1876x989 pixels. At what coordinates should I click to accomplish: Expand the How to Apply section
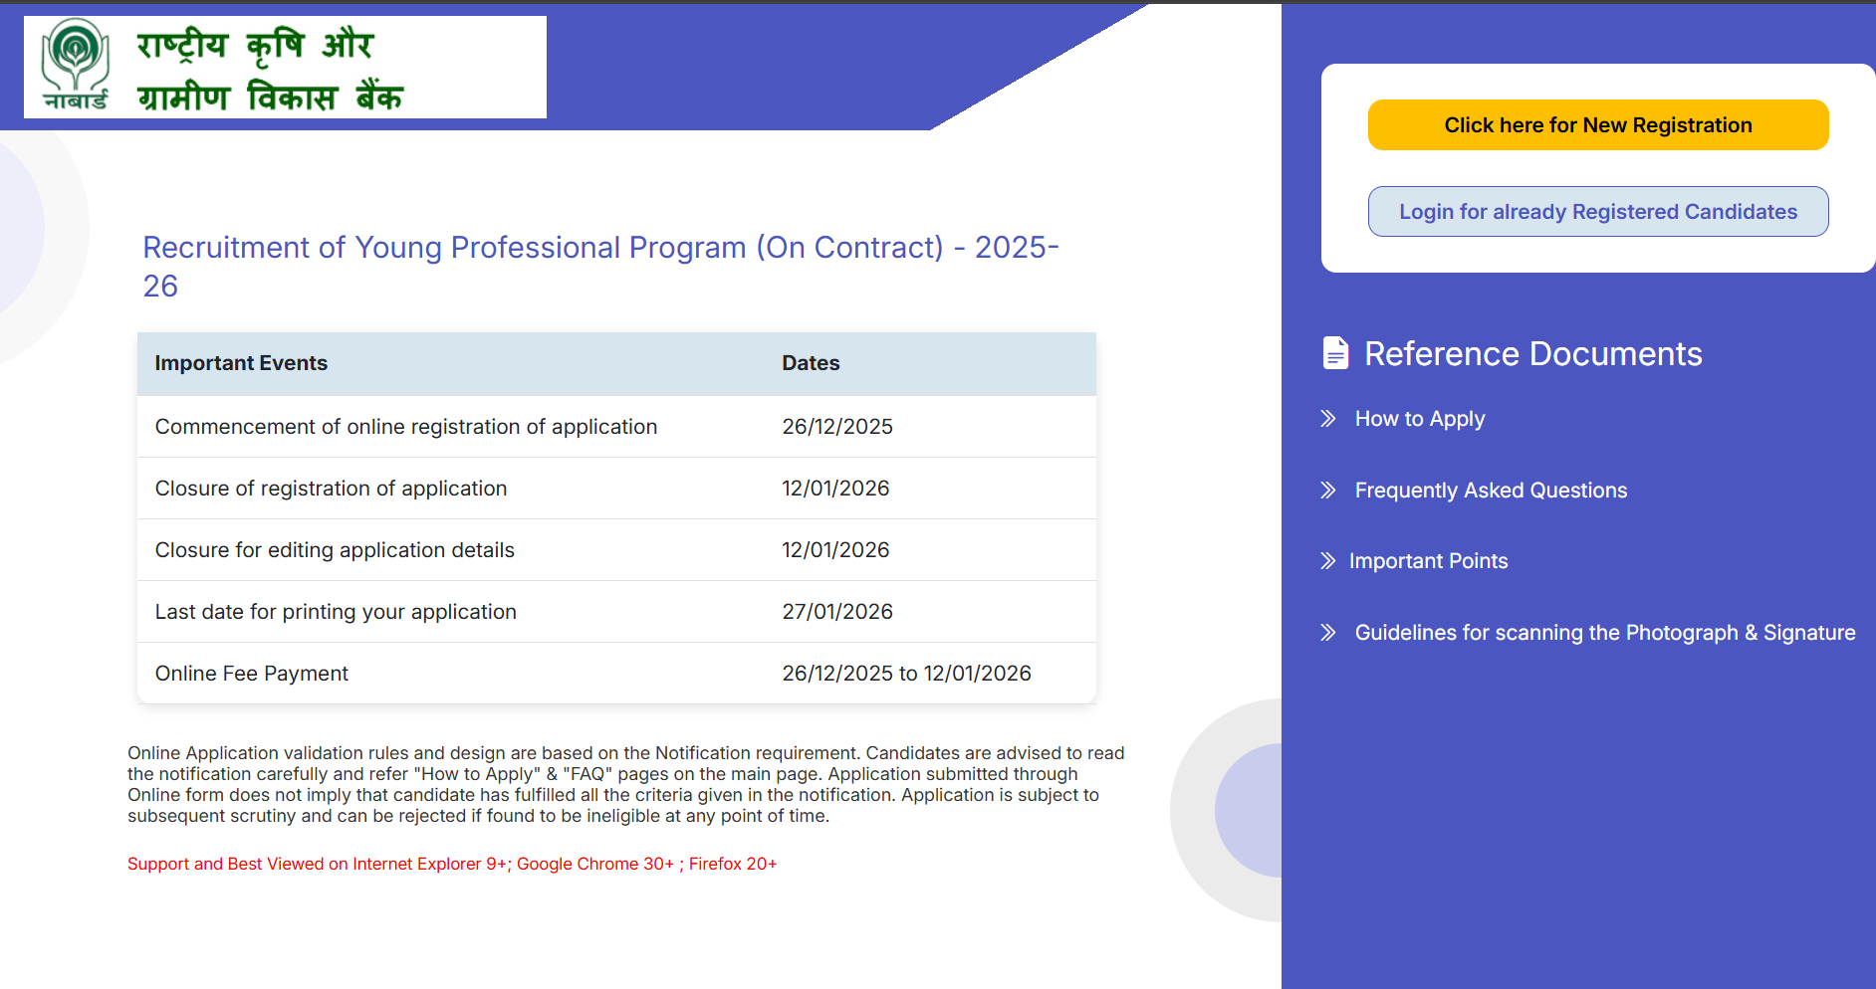click(x=1419, y=419)
